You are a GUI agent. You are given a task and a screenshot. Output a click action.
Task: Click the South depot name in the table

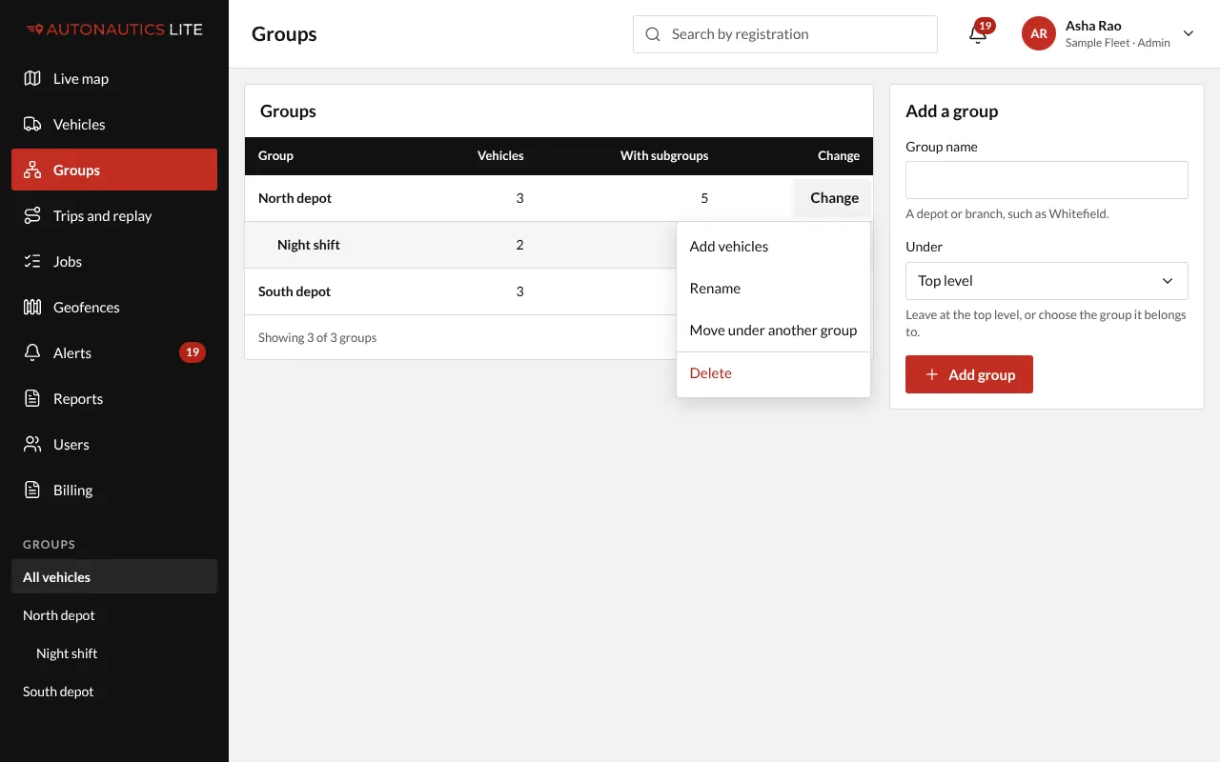(x=295, y=291)
